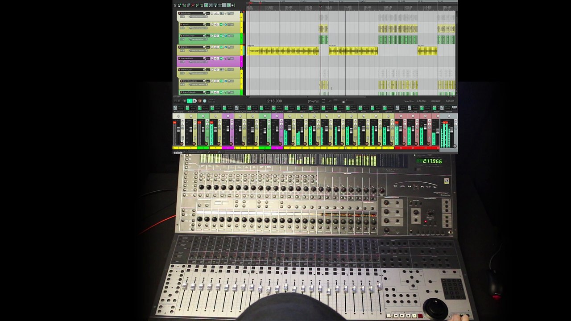
Task: Click the green Play button
Action: click(x=190, y=101)
